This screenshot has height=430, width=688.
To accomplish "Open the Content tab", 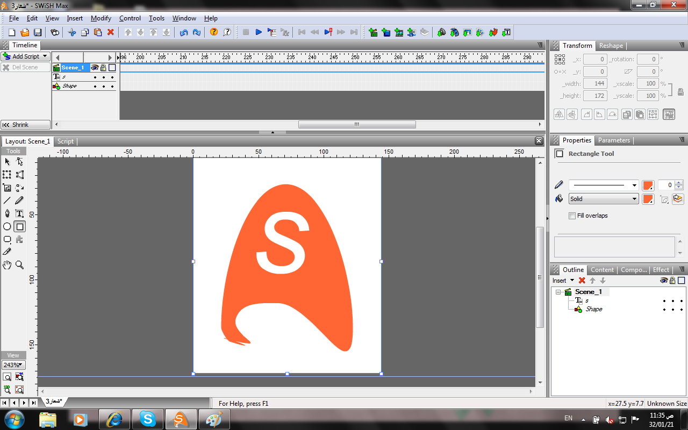I will (602, 270).
